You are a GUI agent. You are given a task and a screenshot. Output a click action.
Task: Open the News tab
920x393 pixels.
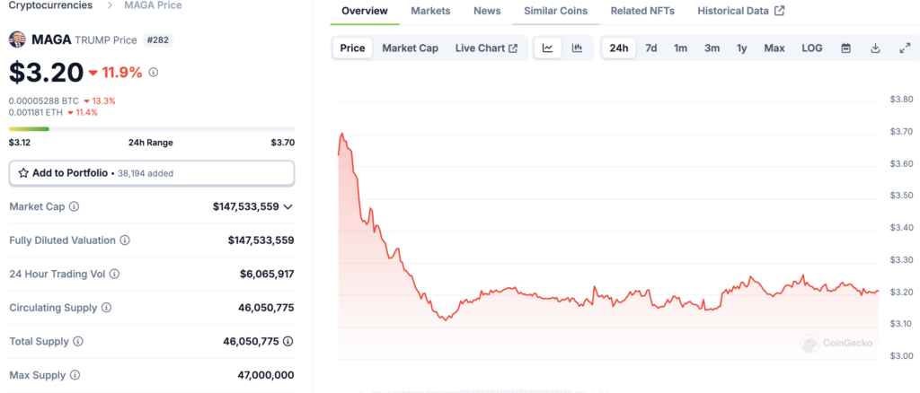[488, 11]
